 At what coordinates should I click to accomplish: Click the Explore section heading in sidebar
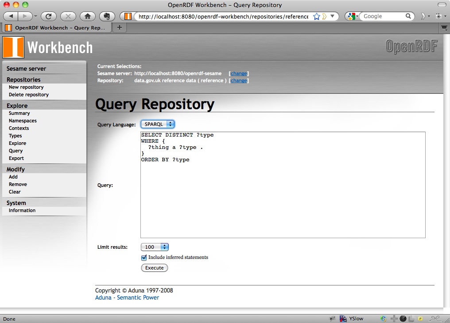[x=17, y=106]
